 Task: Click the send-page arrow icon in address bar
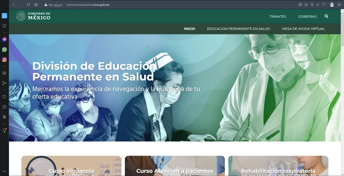click(318, 5)
